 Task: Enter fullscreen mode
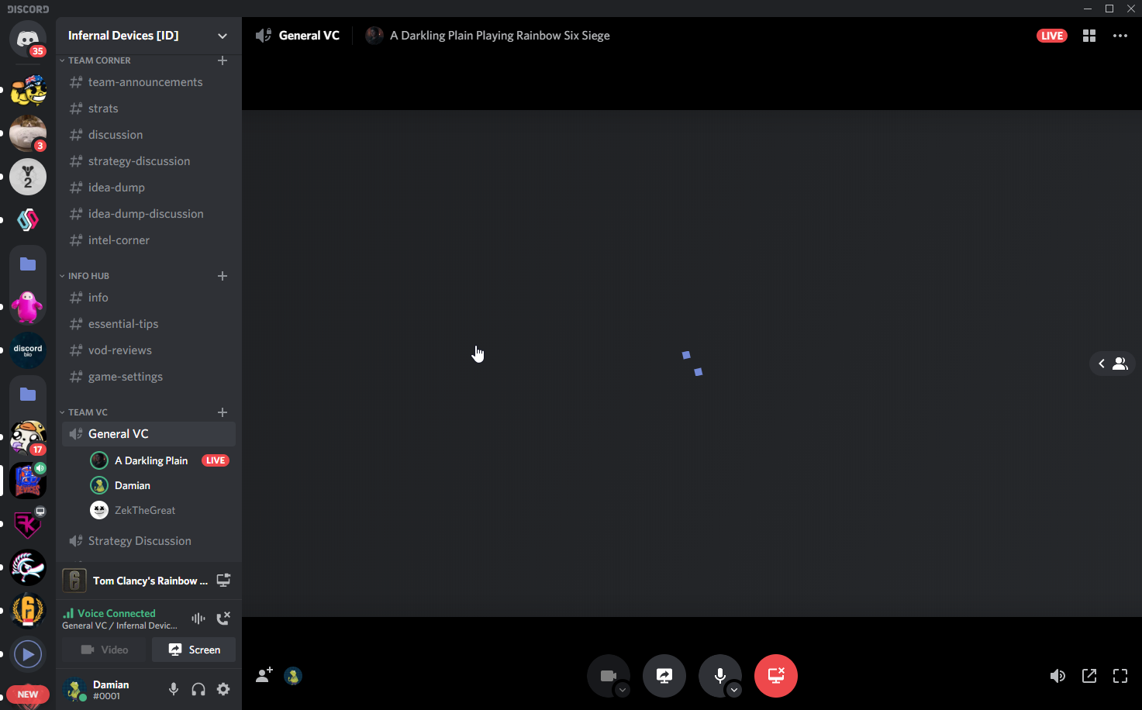click(1120, 676)
